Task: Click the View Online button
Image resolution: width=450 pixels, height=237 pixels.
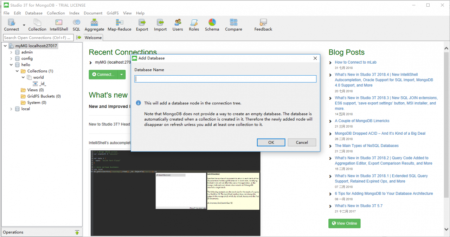Action: tap(344, 223)
